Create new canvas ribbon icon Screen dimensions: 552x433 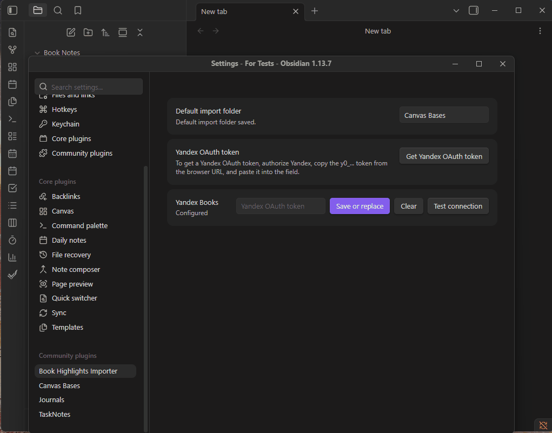point(12,67)
